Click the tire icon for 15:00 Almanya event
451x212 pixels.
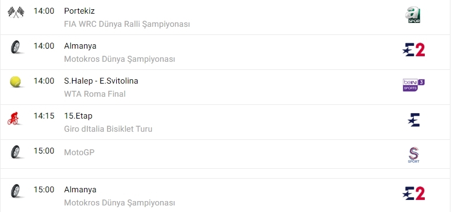coord(15,191)
